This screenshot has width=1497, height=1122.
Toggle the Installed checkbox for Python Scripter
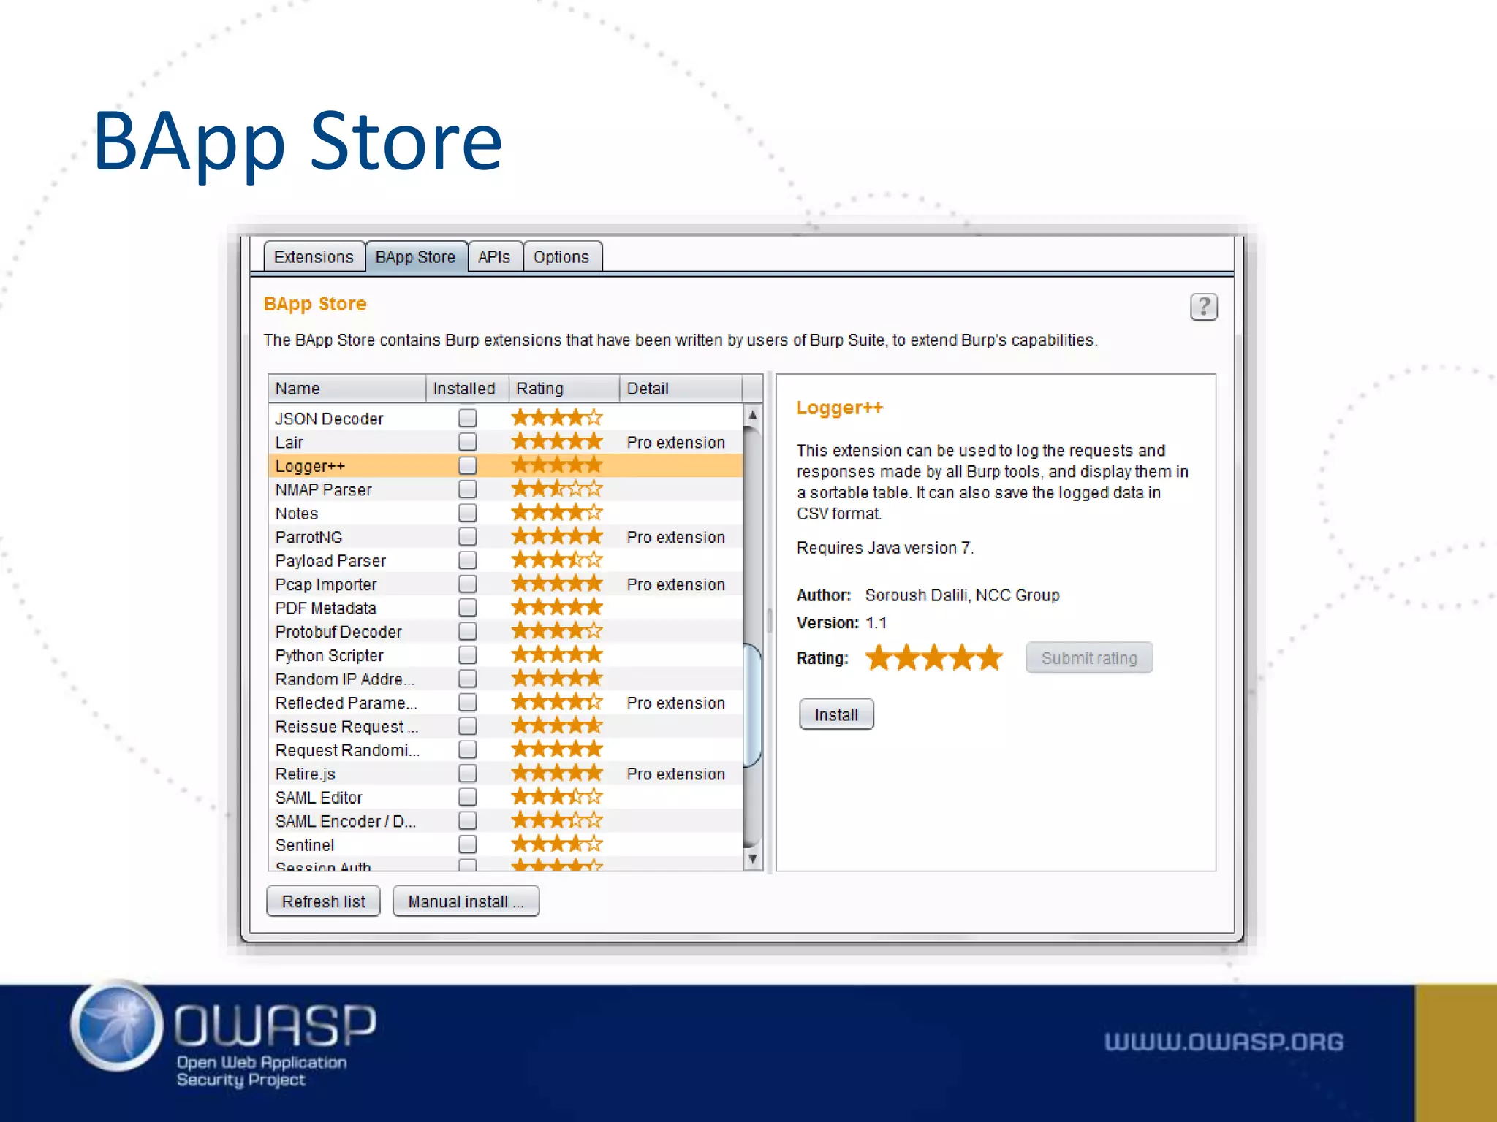(467, 654)
